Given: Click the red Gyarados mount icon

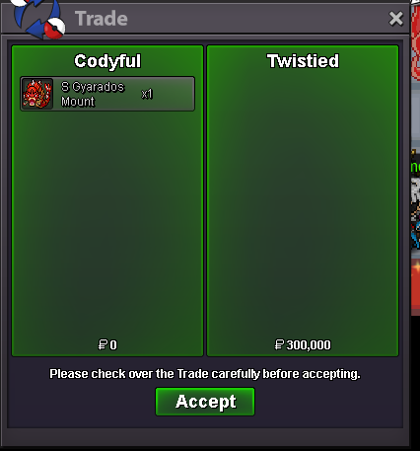Looking at the screenshot, I should pos(37,94).
